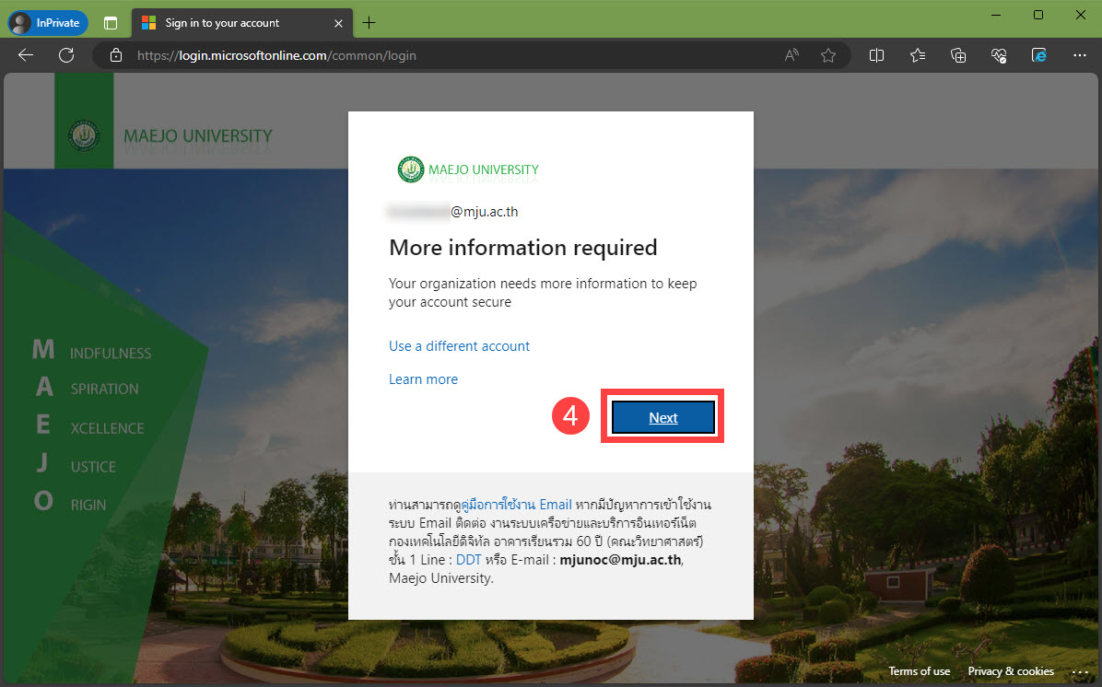Viewport: 1102px width, 687px height.
Task: Select the Sign in to your account tab
Action: [230, 22]
